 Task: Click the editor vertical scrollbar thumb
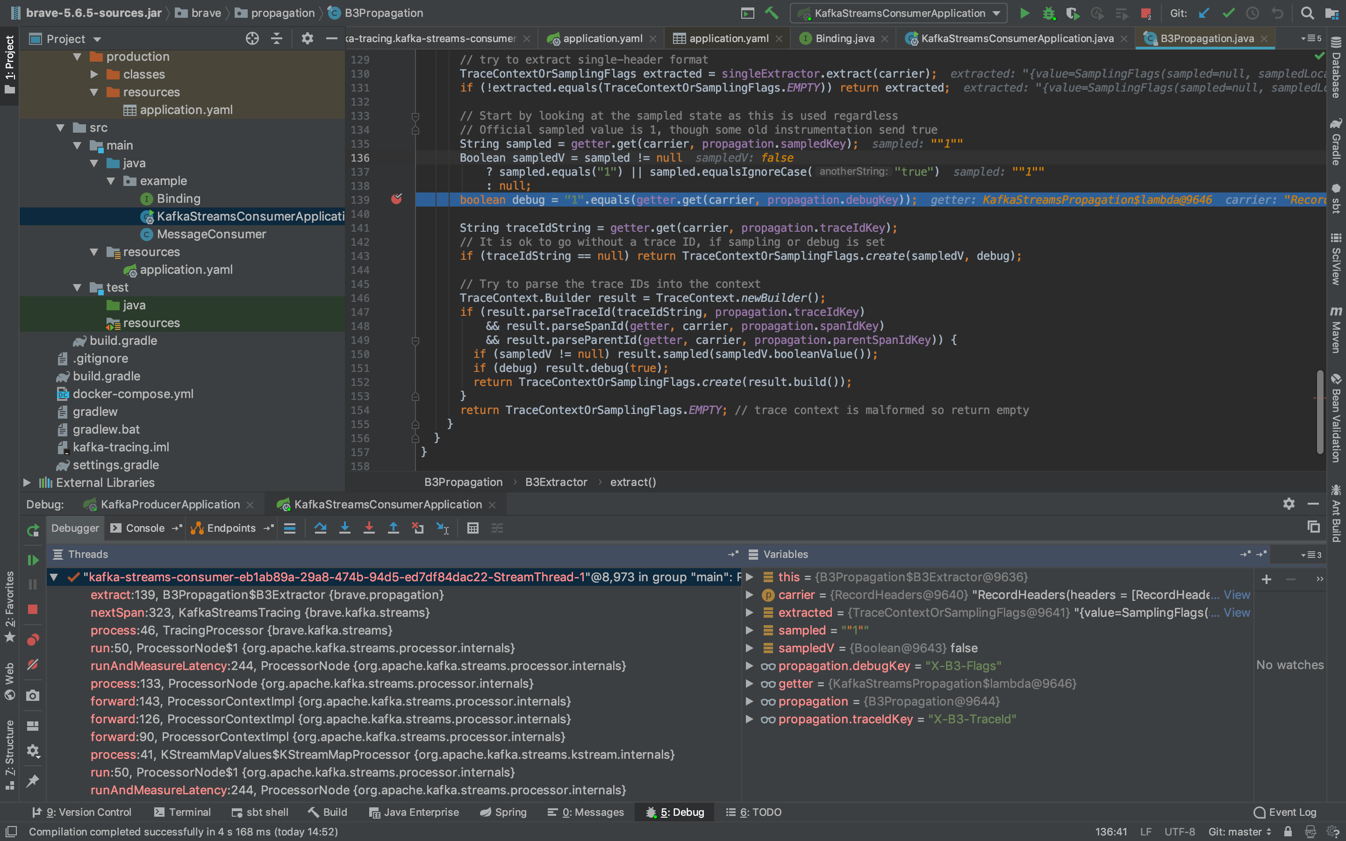(x=1320, y=412)
